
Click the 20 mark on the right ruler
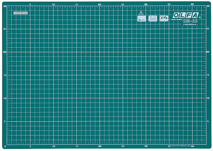pos(208,52)
